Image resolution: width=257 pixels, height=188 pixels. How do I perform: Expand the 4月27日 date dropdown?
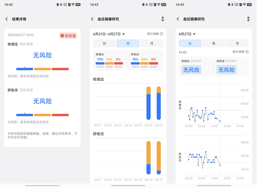point(187,34)
